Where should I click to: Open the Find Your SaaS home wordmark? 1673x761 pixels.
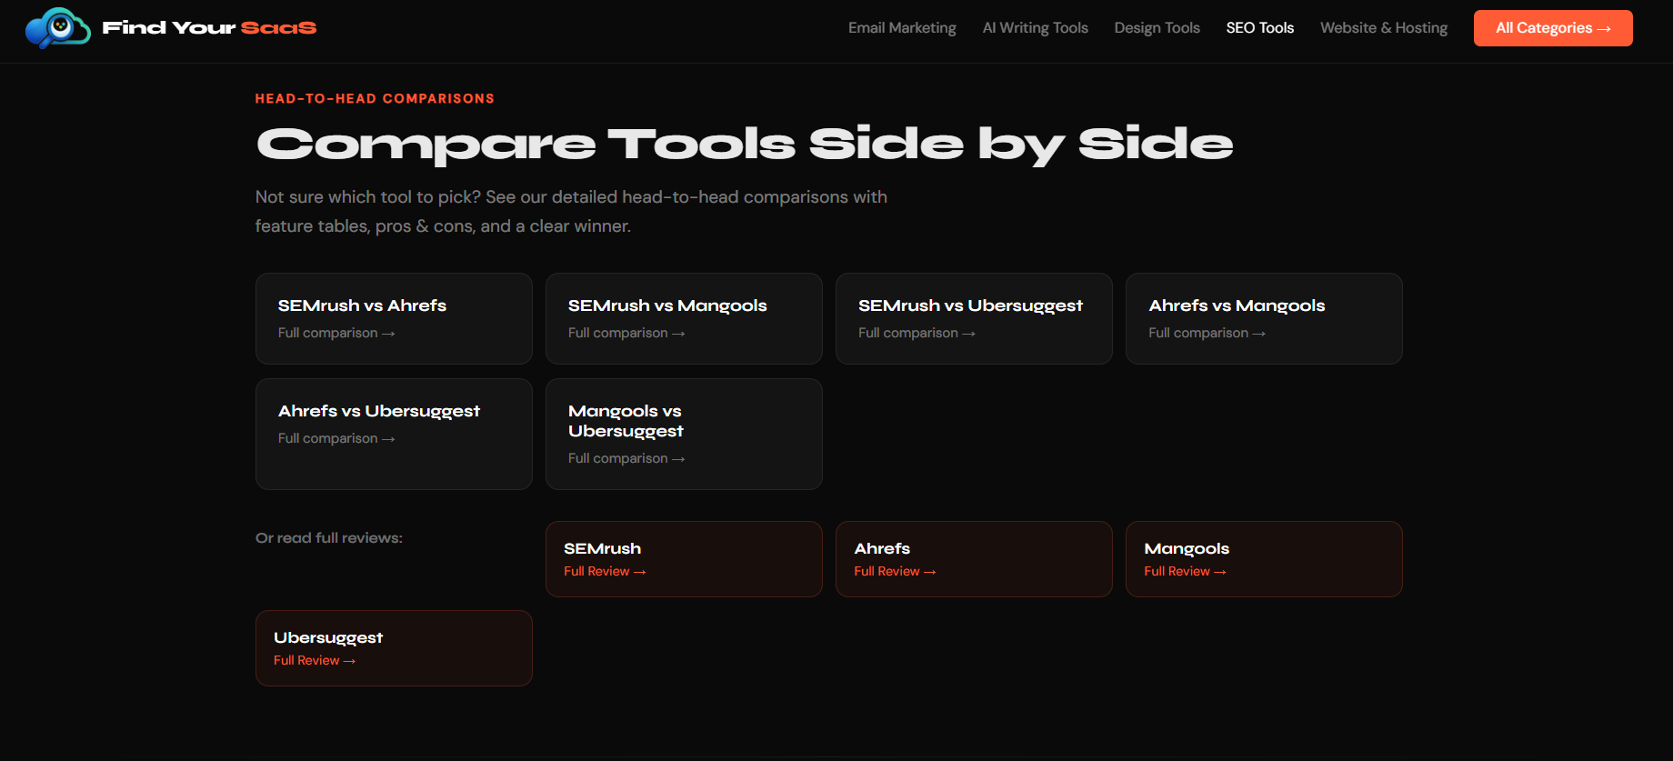(209, 28)
